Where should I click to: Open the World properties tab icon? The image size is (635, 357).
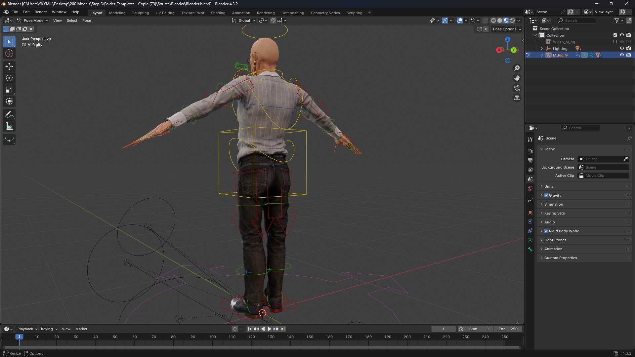(x=530, y=188)
